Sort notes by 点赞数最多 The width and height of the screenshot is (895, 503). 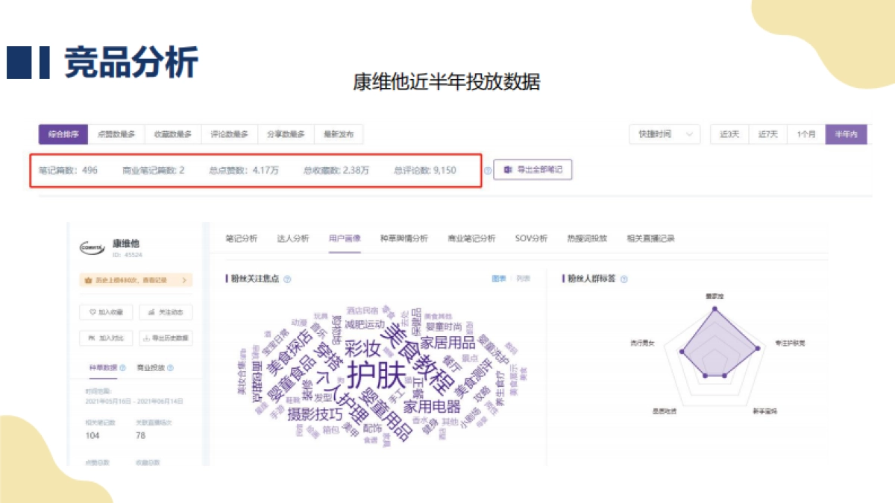116,134
